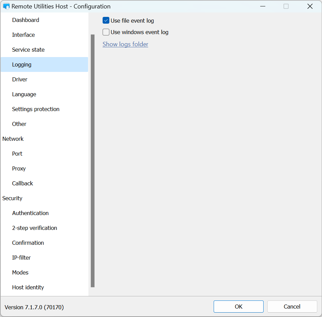This screenshot has height=317, width=322.
Task: Click the sidebar vertical scrollbar
Action: point(93,160)
